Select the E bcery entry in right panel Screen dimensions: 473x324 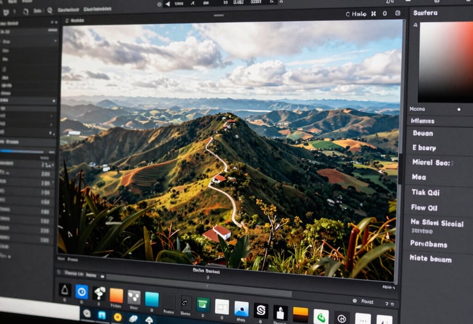point(424,148)
